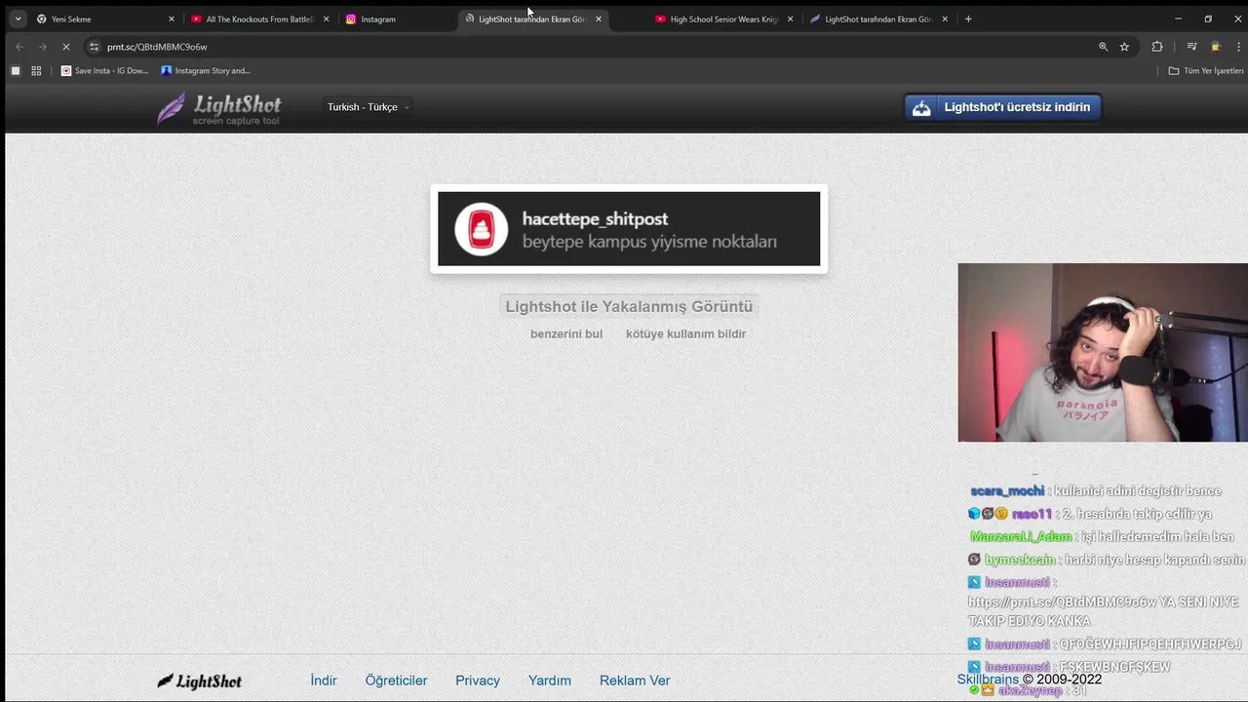This screenshot has height=702, width=1248.
Task: Switch to the last LightShot tab
Action: click(x=878, y=19)
